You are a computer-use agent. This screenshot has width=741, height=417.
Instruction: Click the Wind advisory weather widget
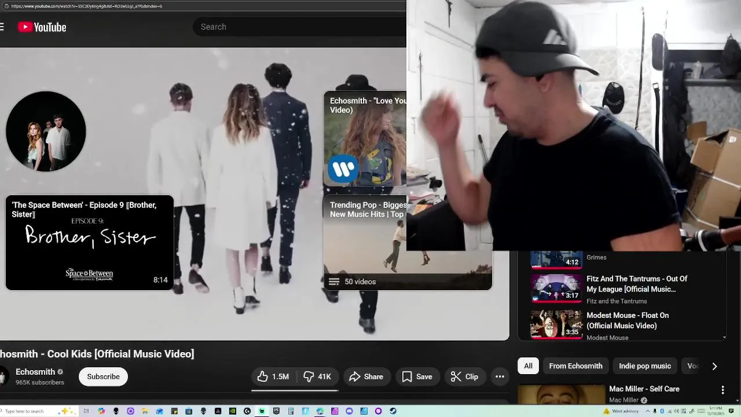pos(621,411)
